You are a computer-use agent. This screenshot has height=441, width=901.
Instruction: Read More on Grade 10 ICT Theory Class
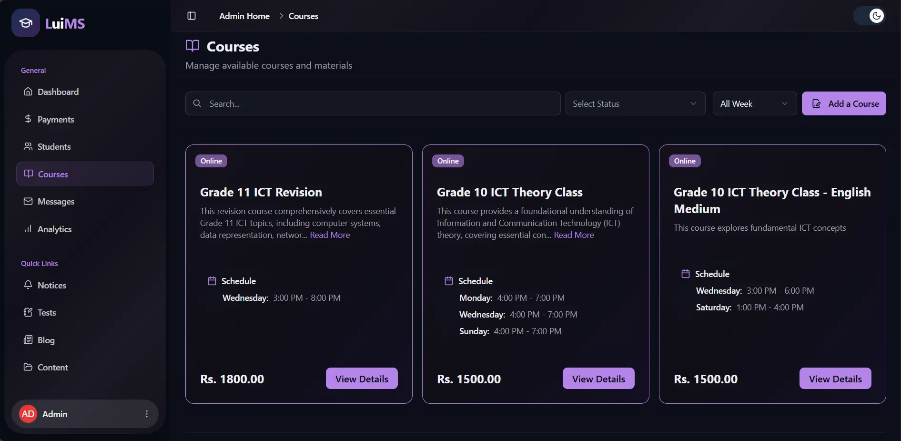click(x=574, y=235)
